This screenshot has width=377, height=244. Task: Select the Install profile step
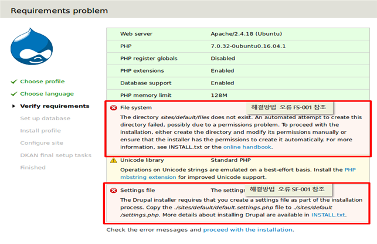click(x=40, y=131)
